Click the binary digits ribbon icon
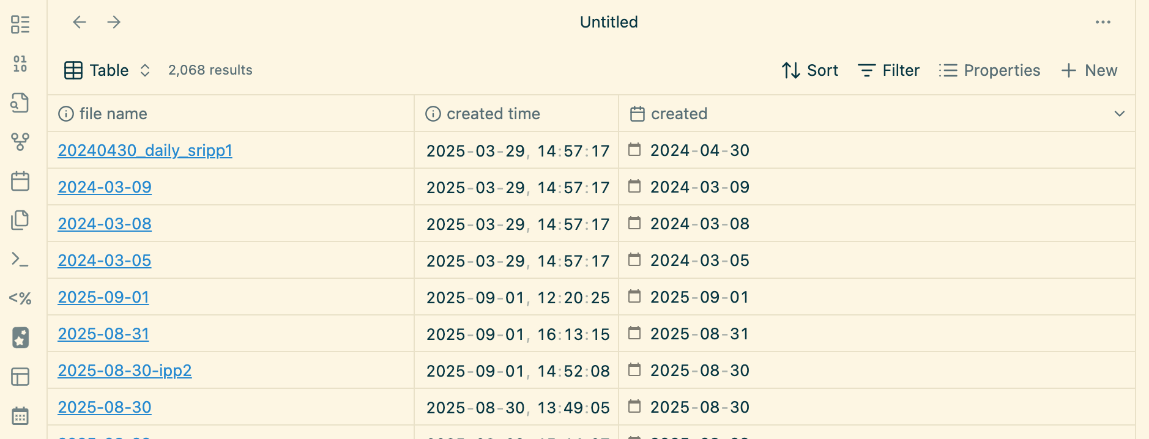 coord(20,64)
